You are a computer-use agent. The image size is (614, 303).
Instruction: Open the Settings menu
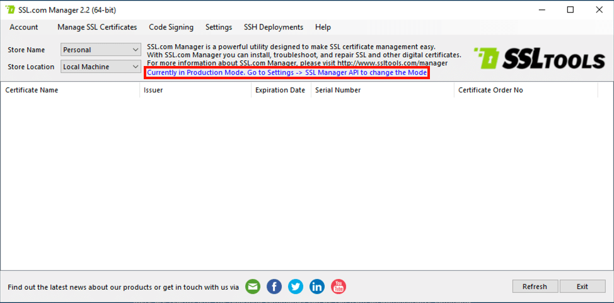pyautogui.click(x=219, y=27)
